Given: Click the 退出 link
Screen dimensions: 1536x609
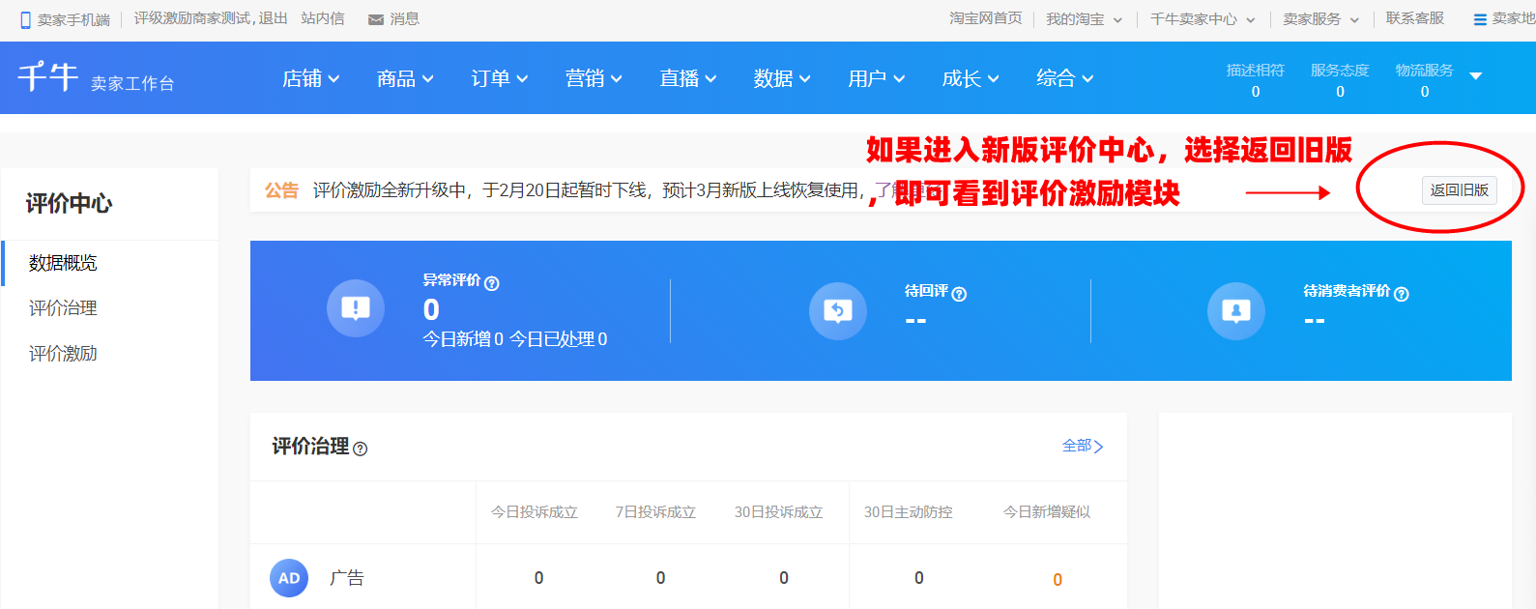Looking at the screenshot, I should [273, 18].
